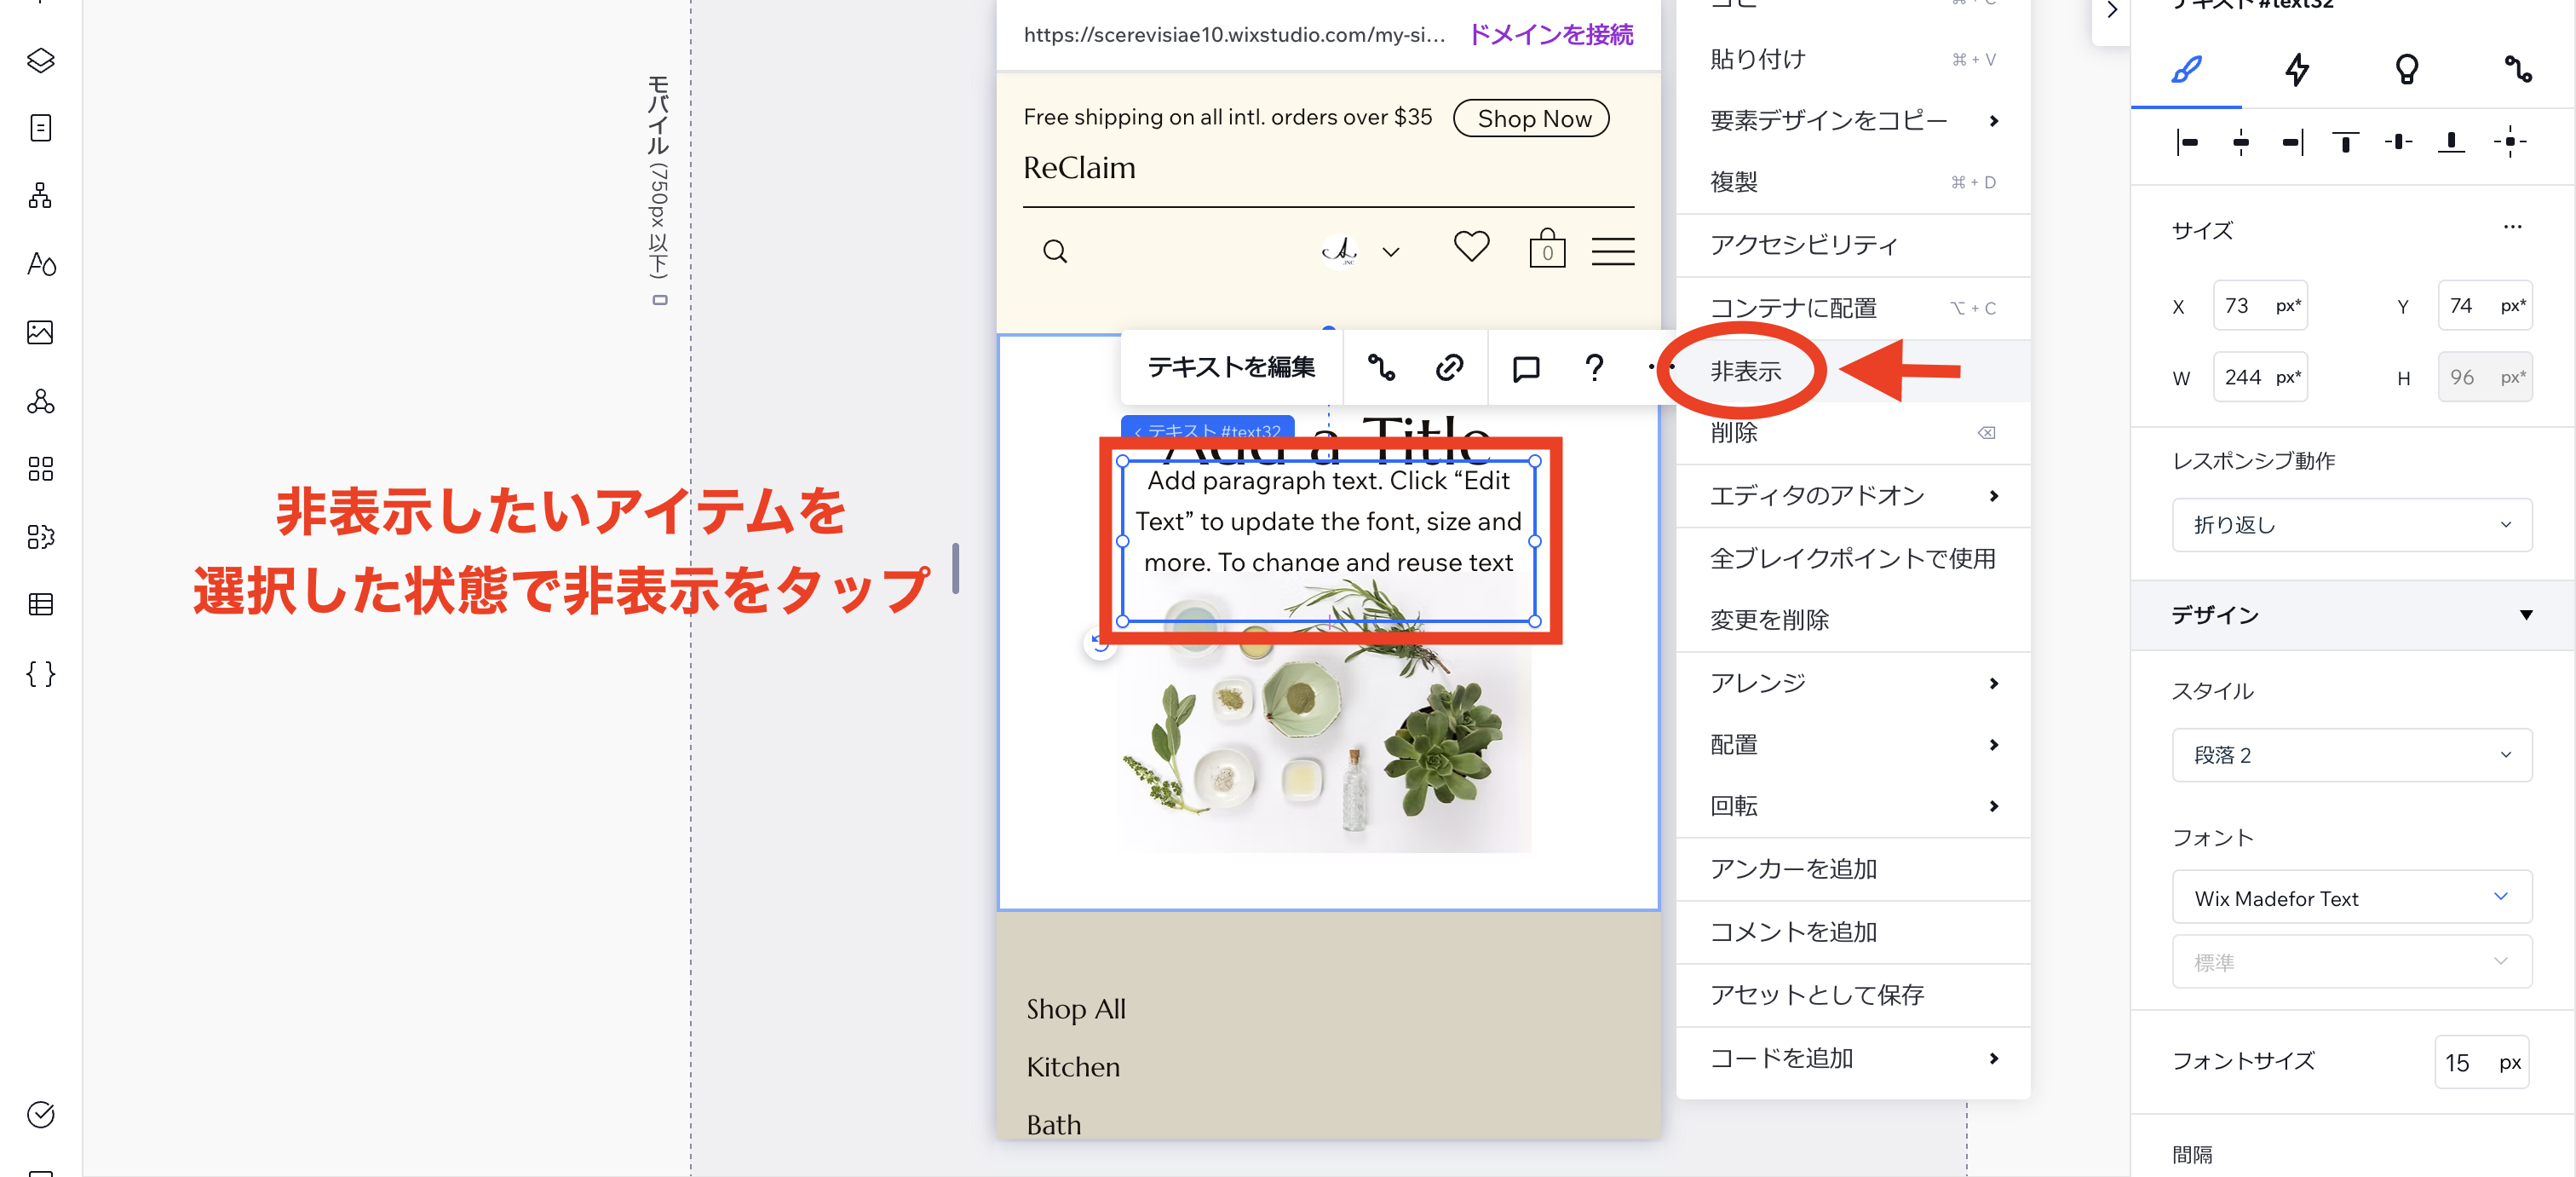The image size is (2576, 1177).
Task: Open the site structure panel icon
Action: click(40, 195)
